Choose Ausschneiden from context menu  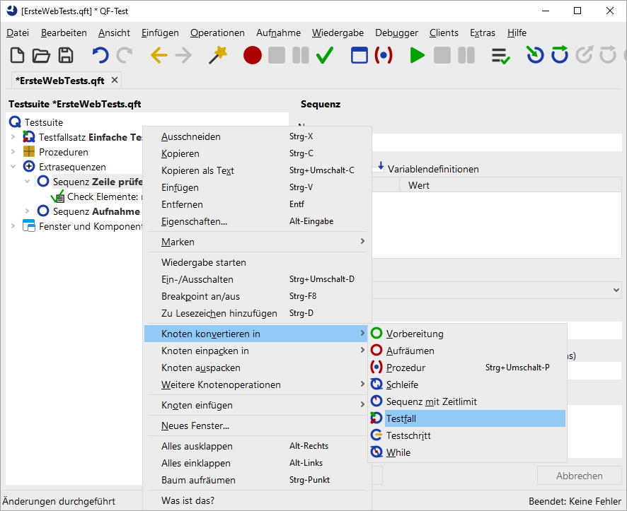[x=257, y=136]
